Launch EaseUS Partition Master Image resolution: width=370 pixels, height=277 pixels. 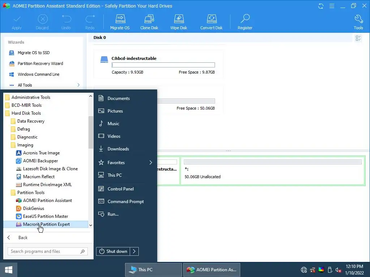click(x=45, y=216)
